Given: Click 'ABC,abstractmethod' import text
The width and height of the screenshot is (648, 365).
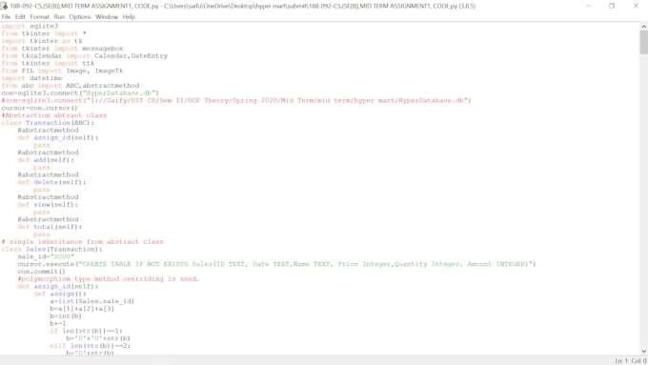Looking at the screenshot, I should coord(103,86).
